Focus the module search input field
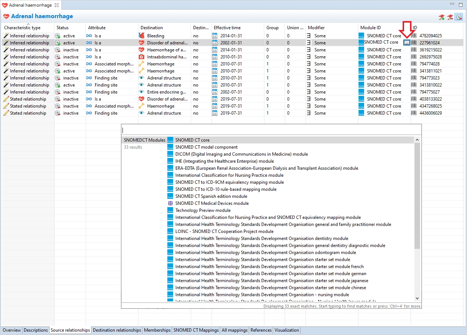This screenshot has height=335, width=467. pos(271,130)
